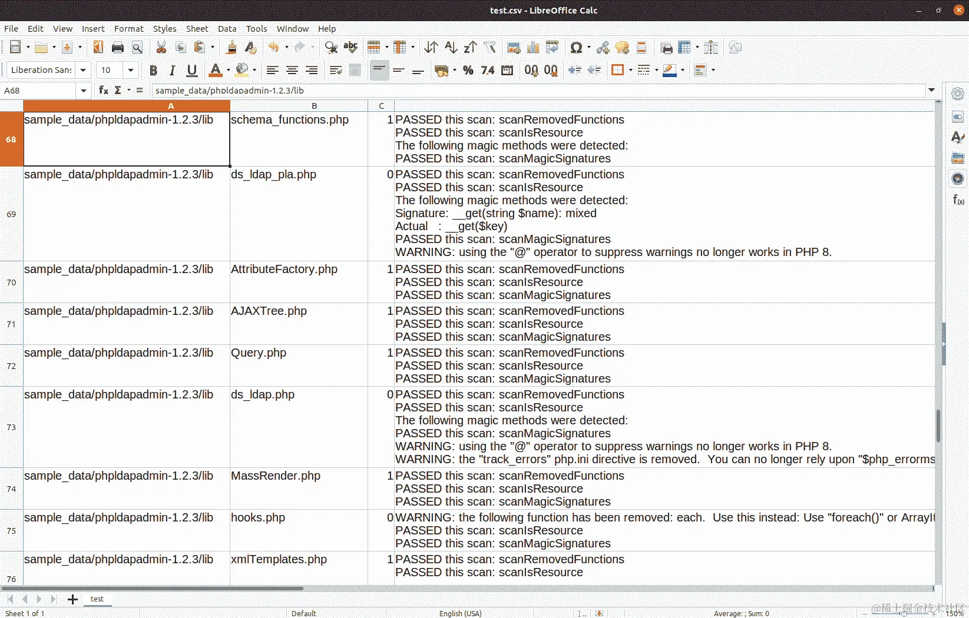Select the test sheet tab
This screenshot has height=618, width=969.
[x=97, y=599]
